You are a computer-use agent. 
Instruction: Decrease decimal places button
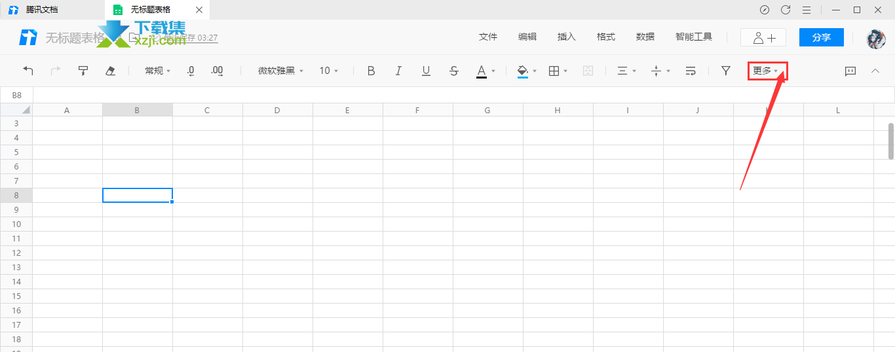pyautogui.click(x=191, y=71)
